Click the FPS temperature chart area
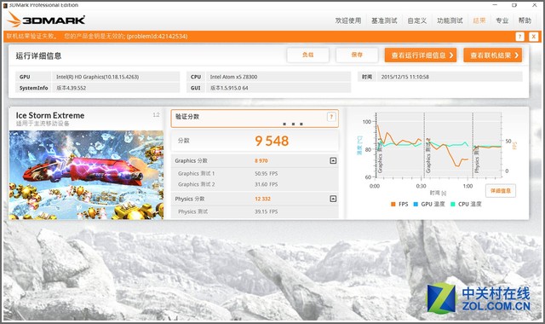545x324 pixels. click(x=439, y=146)
